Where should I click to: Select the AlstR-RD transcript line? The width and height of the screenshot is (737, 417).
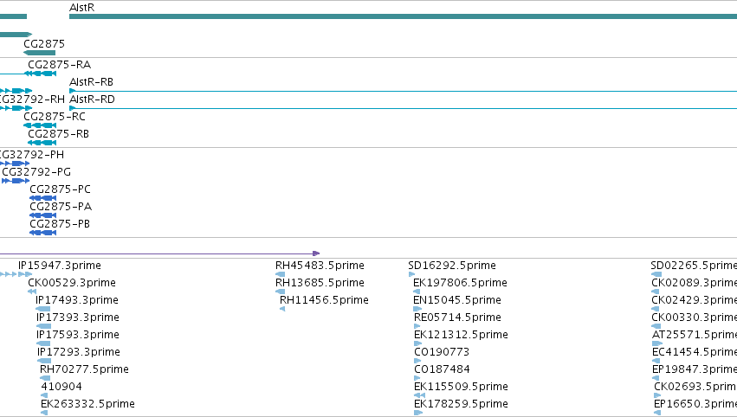[x=403, y=108]
